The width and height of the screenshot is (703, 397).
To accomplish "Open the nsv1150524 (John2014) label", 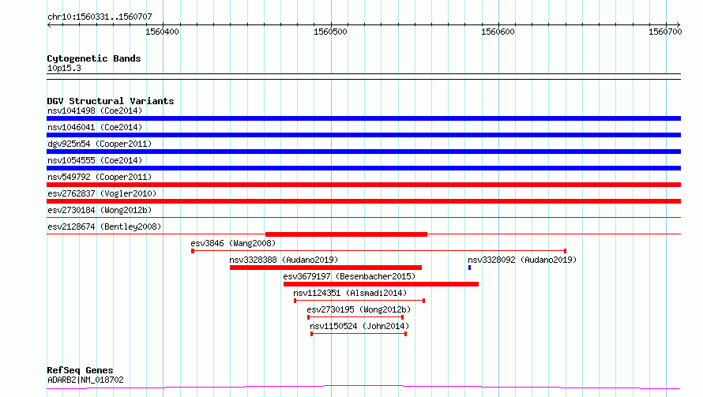I will coord(359,326).
